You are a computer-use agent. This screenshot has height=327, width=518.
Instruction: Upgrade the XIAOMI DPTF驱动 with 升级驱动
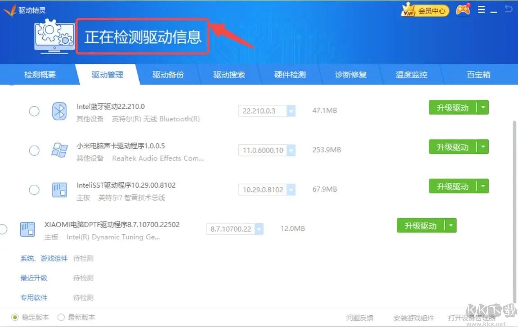click(x=421, y=225)
